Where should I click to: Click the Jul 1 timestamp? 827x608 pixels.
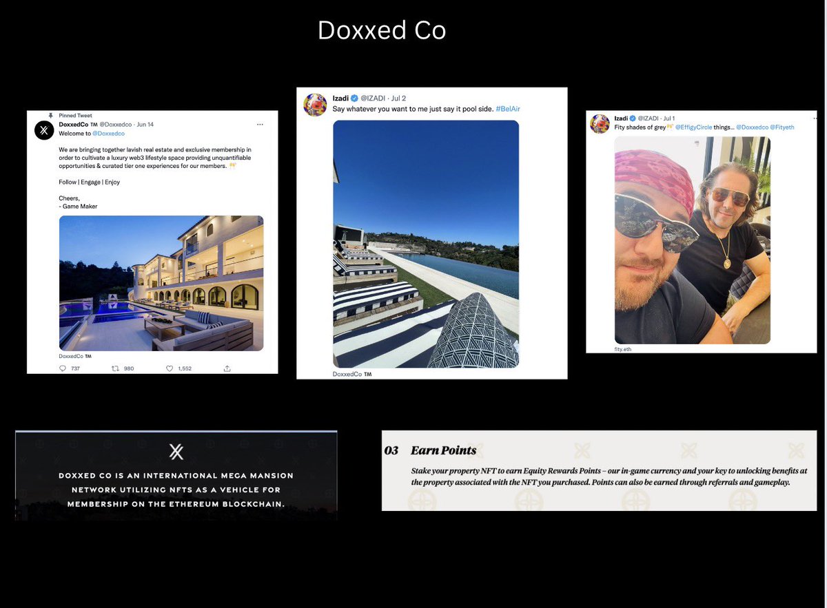[x=669, y=118]
